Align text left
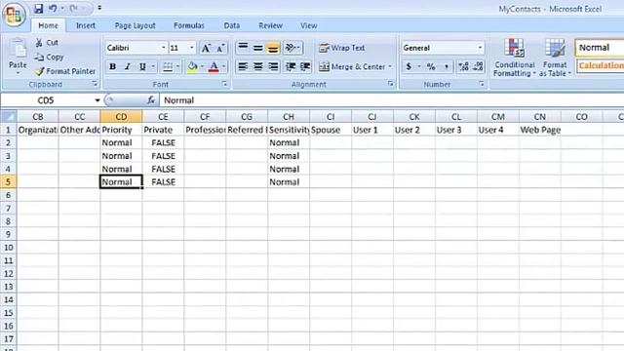Image resolution: width=624 pixels, height=351 pixels. (x=243, y=66)
